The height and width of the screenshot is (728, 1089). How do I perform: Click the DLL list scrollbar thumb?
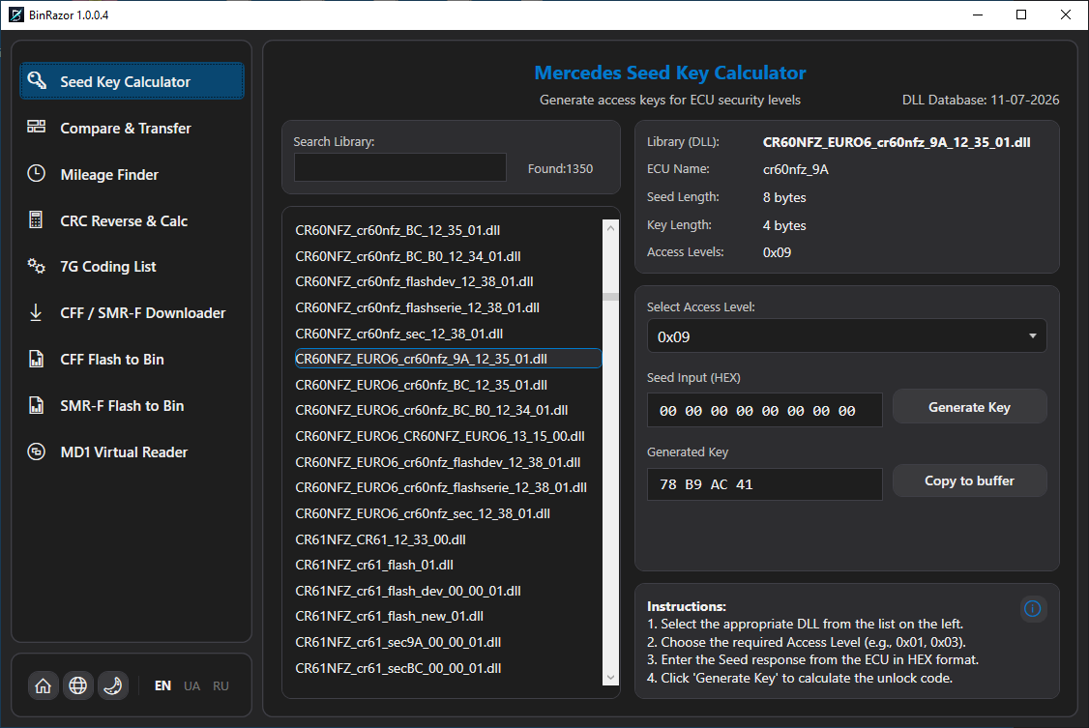[611, 297]
